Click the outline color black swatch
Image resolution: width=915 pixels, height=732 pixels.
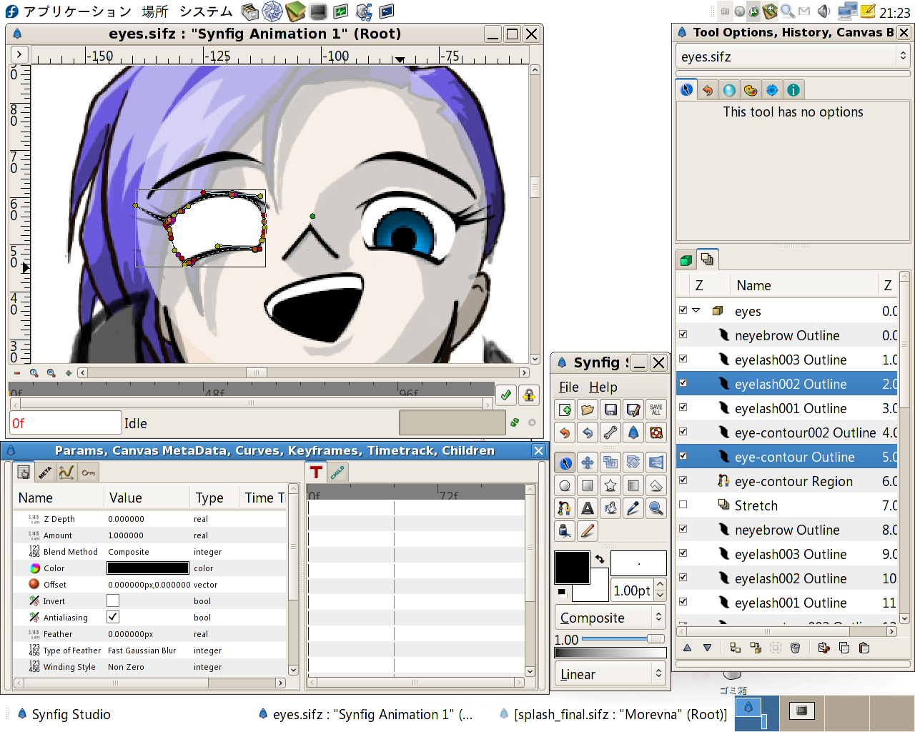(x=573, y=568)
